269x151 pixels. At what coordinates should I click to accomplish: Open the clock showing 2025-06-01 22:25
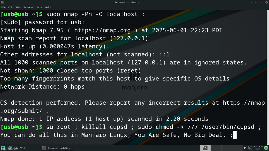tap(258, 148)
